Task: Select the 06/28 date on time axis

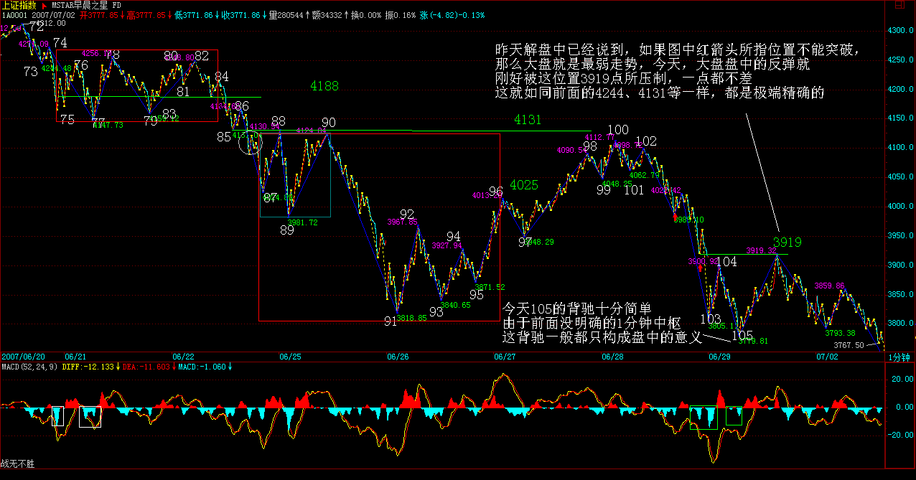Action: pos(612,357)
